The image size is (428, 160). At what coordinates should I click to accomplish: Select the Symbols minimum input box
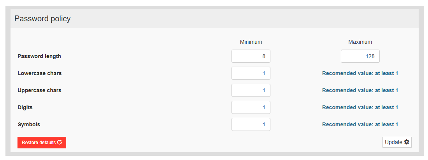[251, 124]
